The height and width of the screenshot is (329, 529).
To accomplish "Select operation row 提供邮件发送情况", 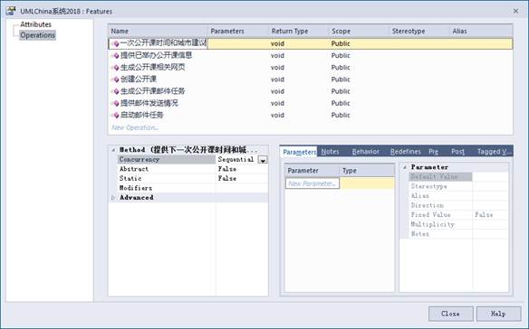I will point(311,103).
